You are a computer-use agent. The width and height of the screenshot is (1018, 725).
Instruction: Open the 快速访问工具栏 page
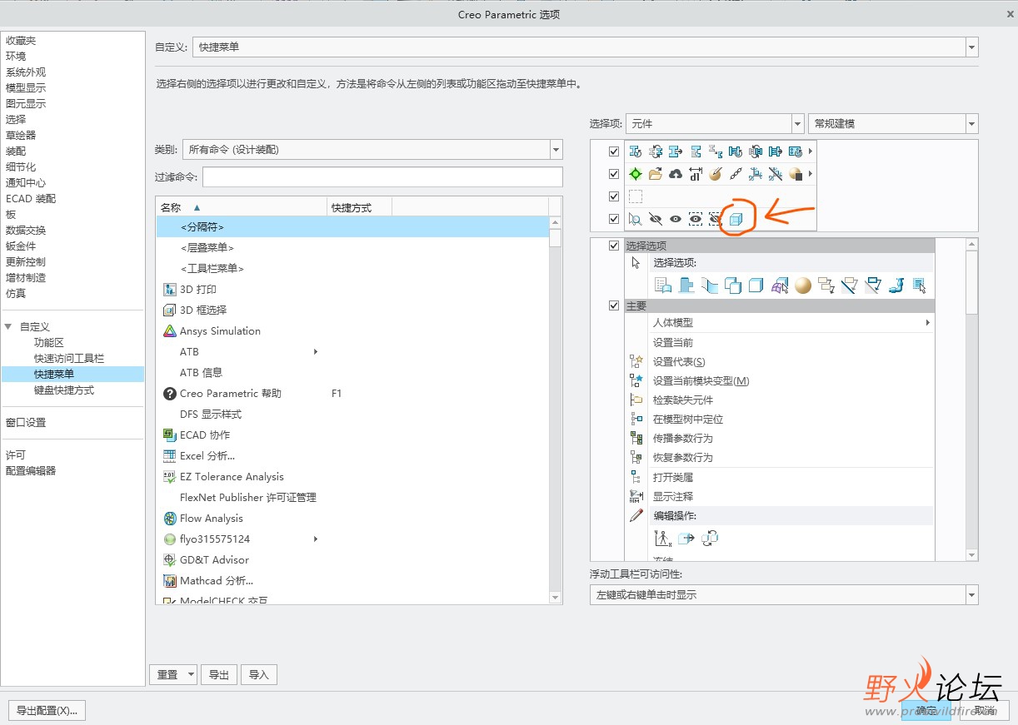69,359
